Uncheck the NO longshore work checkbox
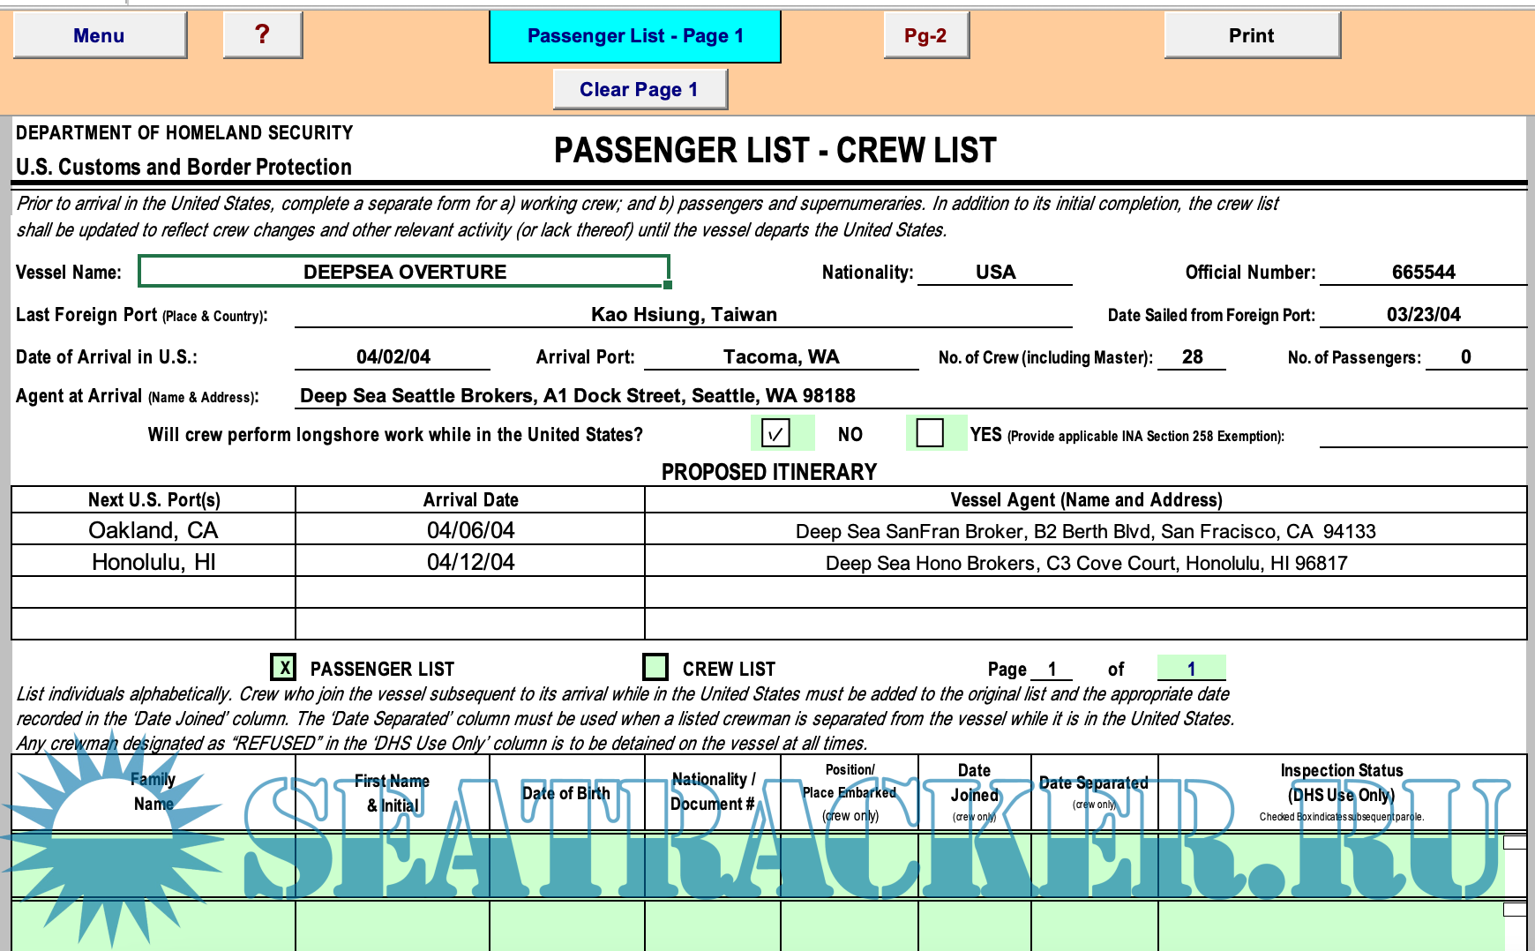The image size is (1535, 951). (775, 433)
